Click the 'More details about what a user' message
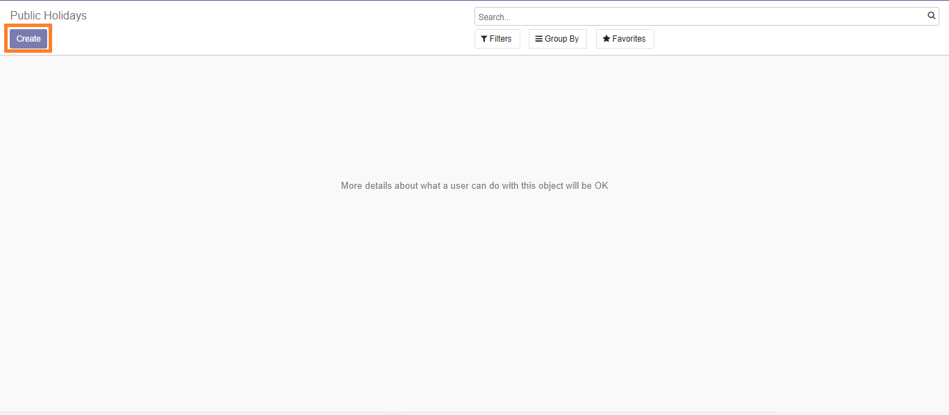Image resolution: width=949 pixels, height=415 pixels. [x=474, y=185]
